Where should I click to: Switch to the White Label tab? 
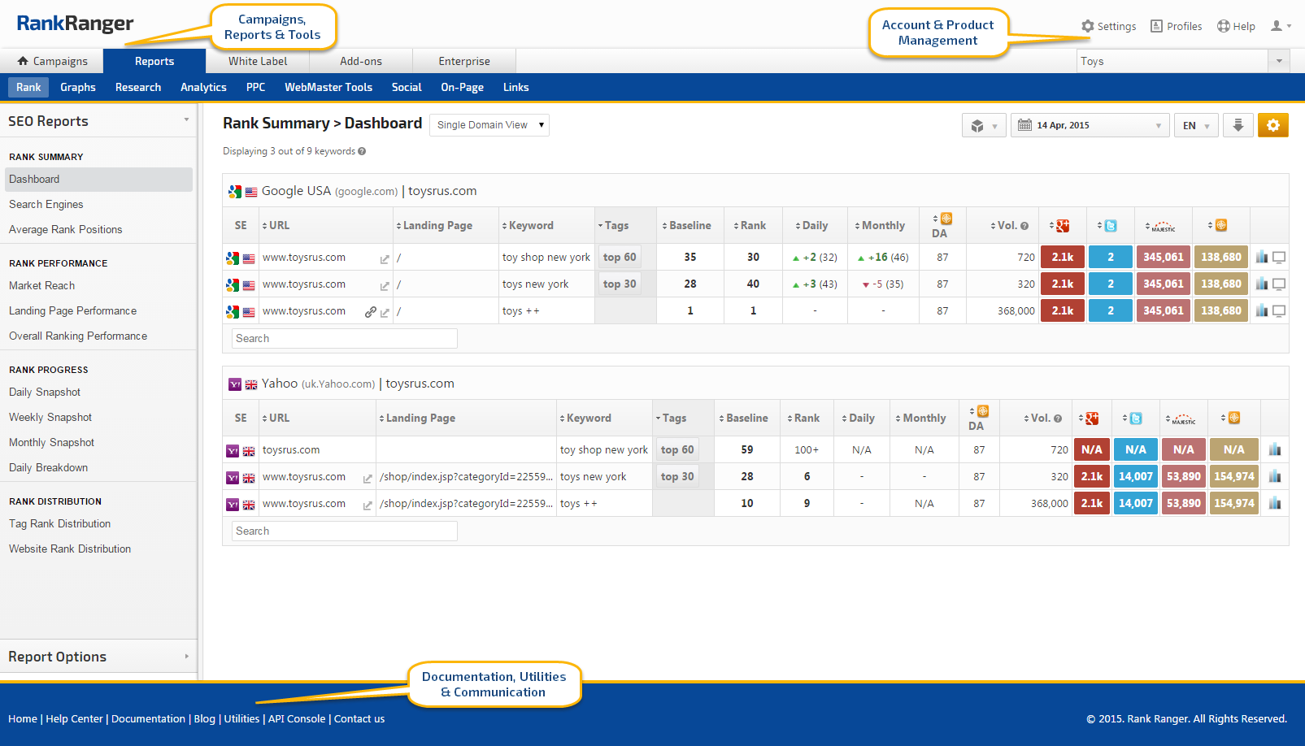(258, 61)
